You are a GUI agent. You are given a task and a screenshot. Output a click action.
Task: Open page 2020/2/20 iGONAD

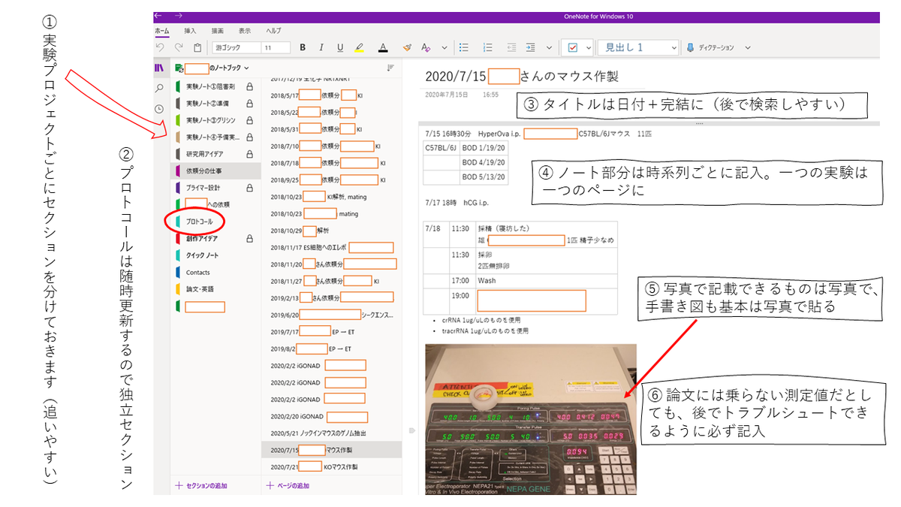pos(330,416)
